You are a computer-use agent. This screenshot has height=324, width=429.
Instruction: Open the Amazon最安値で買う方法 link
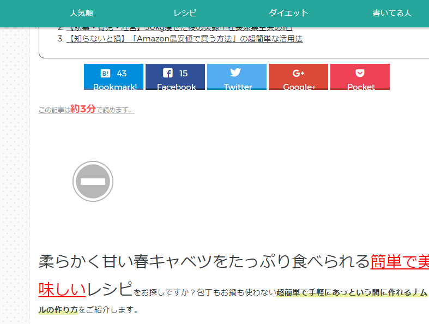point(184,39)
